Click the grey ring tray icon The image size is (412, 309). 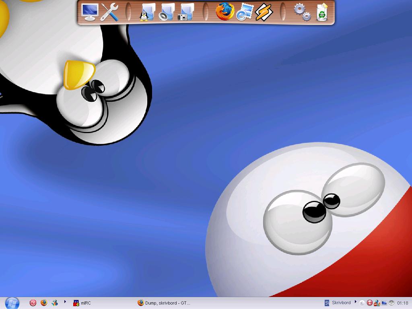(391, 303)
